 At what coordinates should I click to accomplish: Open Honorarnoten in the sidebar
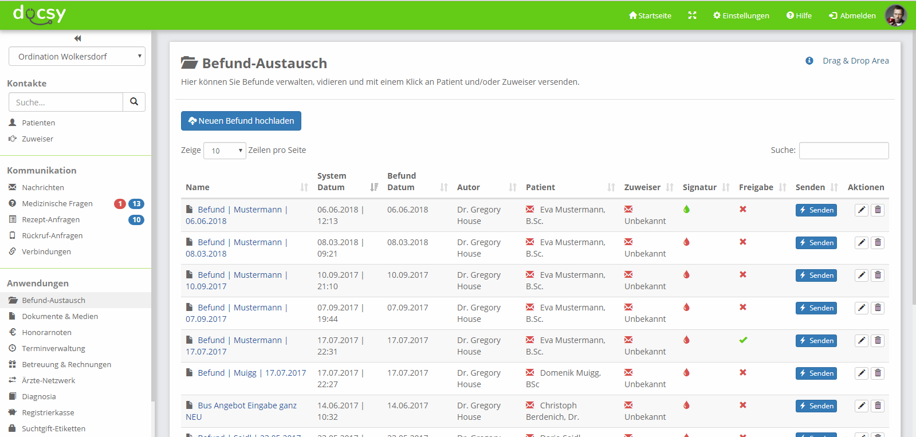coord(46,332)
